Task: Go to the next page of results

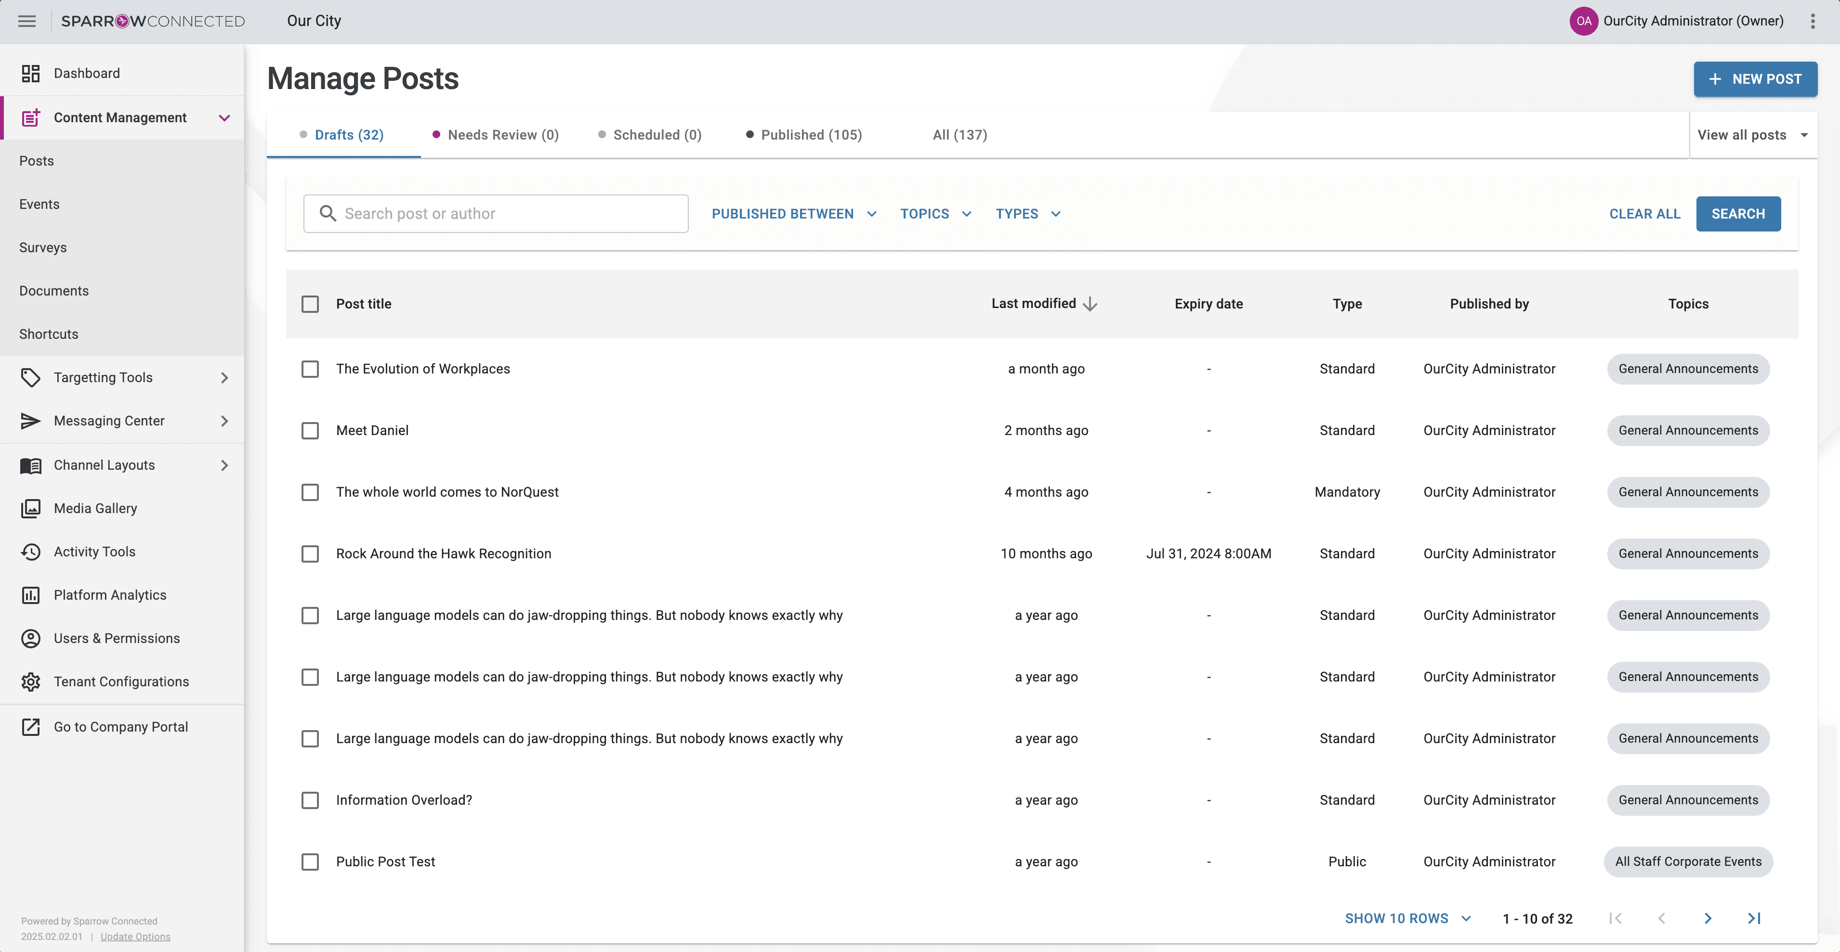Action: [x=1708, y=918]
